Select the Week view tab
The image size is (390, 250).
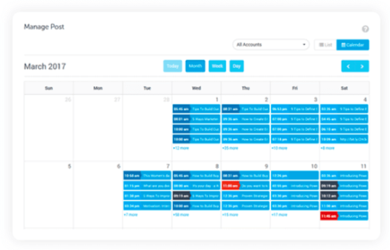click(x=217, y=66)
